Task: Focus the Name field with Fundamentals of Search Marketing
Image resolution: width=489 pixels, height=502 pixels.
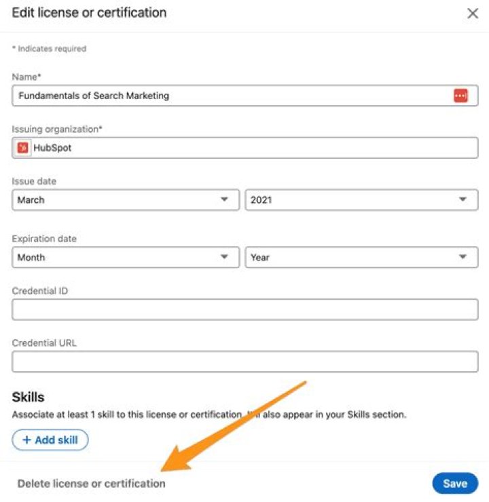Action: [231, 96]
